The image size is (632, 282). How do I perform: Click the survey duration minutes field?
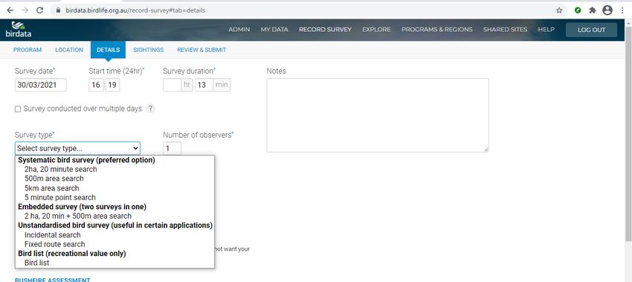(204, 85)
